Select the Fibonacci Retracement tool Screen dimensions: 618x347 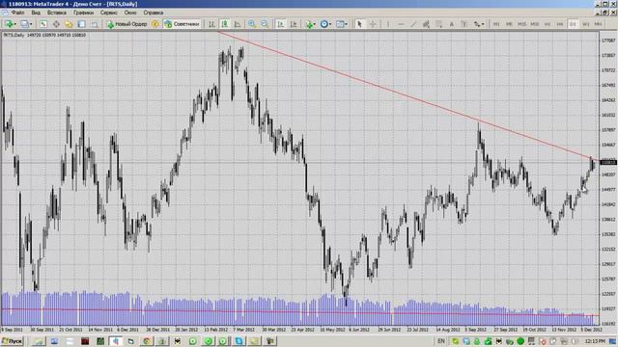point(438,24)
